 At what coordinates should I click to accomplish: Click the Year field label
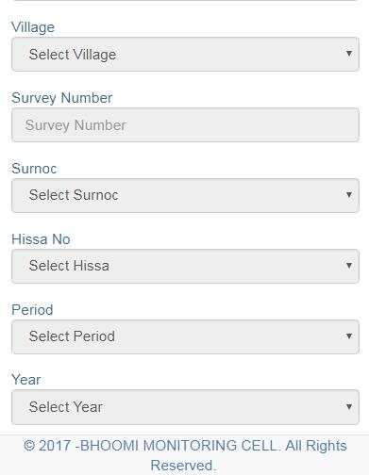tap(26, 380)
